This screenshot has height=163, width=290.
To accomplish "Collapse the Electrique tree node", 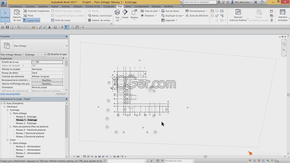I will point(4,107).
